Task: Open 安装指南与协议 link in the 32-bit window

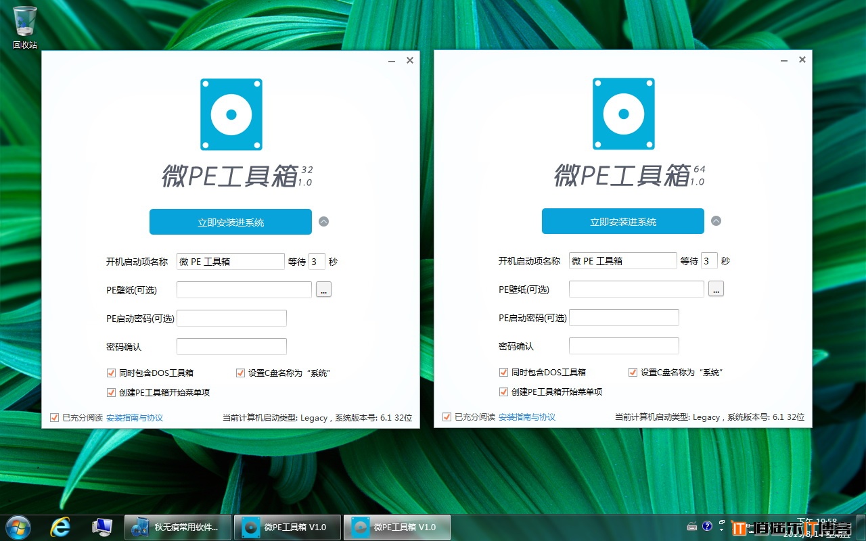Action: point(135,418)
